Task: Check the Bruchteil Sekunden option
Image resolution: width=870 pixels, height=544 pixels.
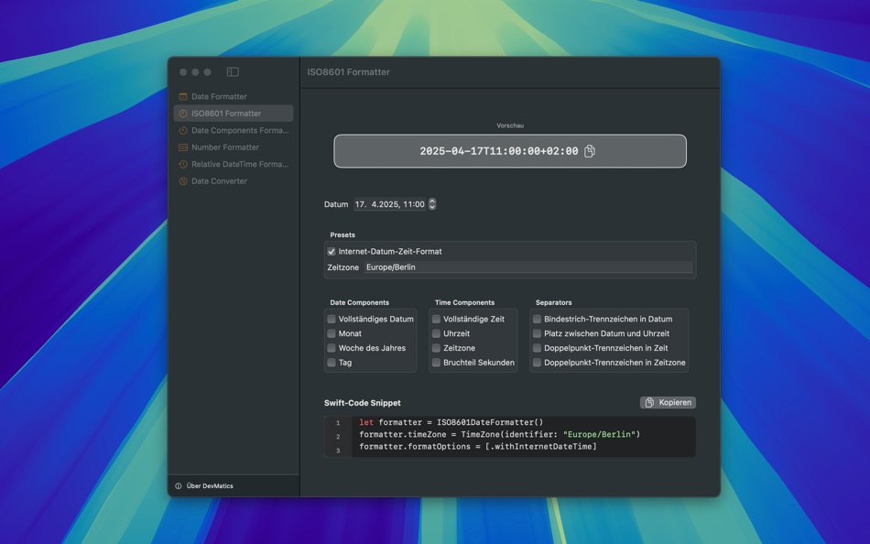Action: click(x=436, y=363)
